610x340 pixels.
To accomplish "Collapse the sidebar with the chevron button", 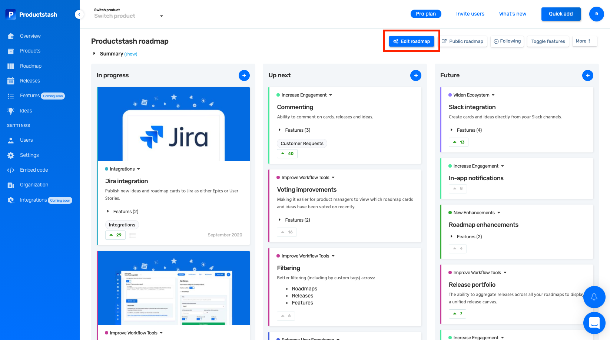I will (79, 14).
